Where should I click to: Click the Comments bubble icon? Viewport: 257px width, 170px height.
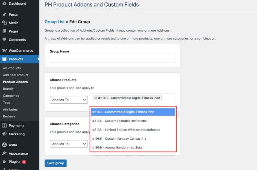pos(4,40)
